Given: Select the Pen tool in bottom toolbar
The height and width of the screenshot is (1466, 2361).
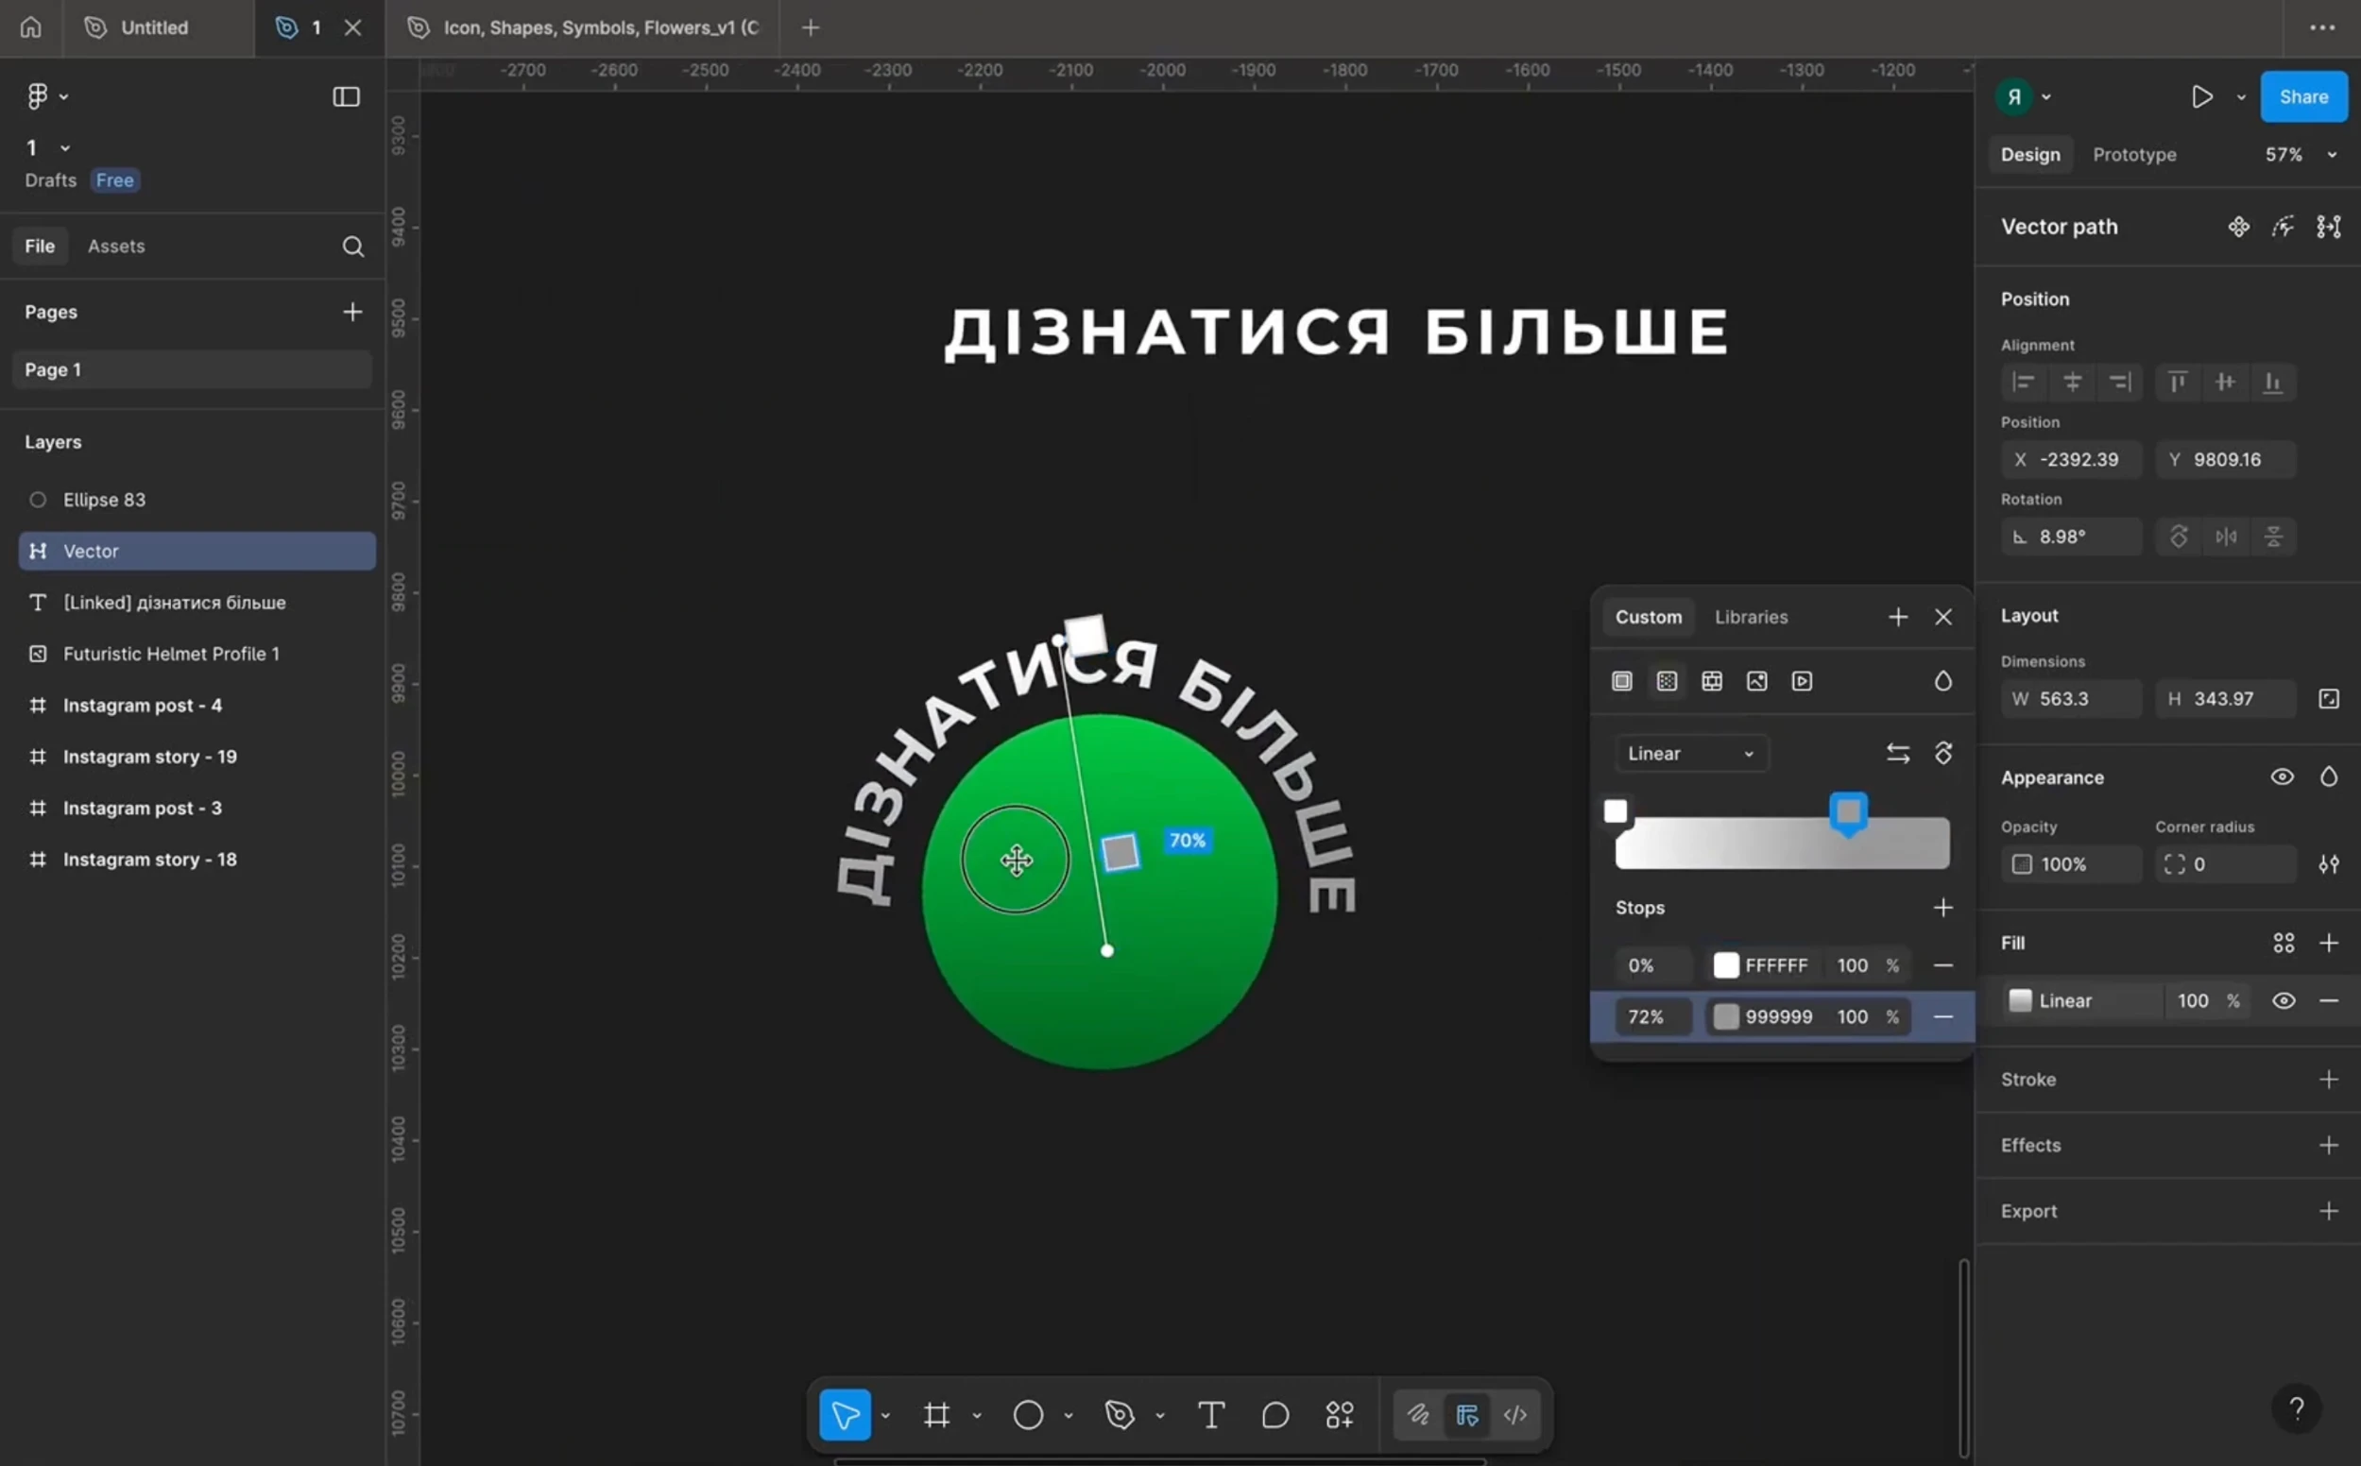Looking at the screenshot, I should [x=1120, y=1415].
